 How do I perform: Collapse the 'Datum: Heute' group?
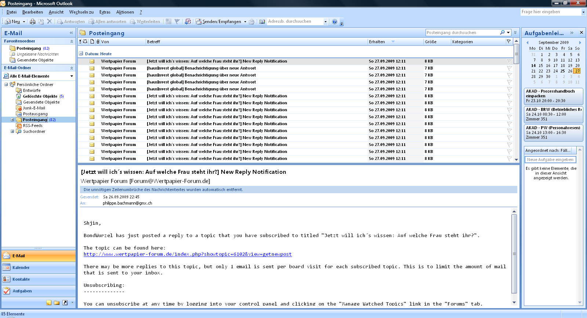click(x=81, y=53)
